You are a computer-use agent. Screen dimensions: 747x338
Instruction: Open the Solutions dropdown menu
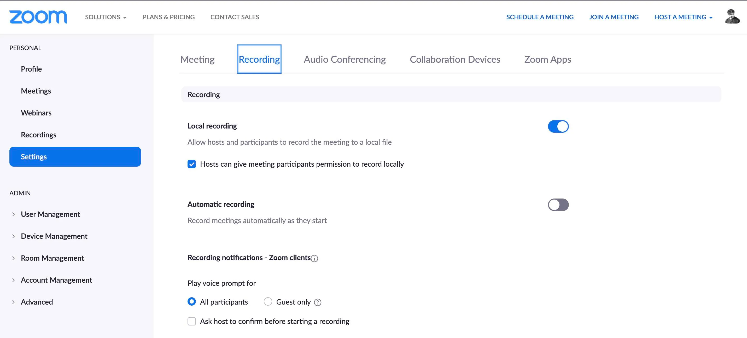click(106, 17)
